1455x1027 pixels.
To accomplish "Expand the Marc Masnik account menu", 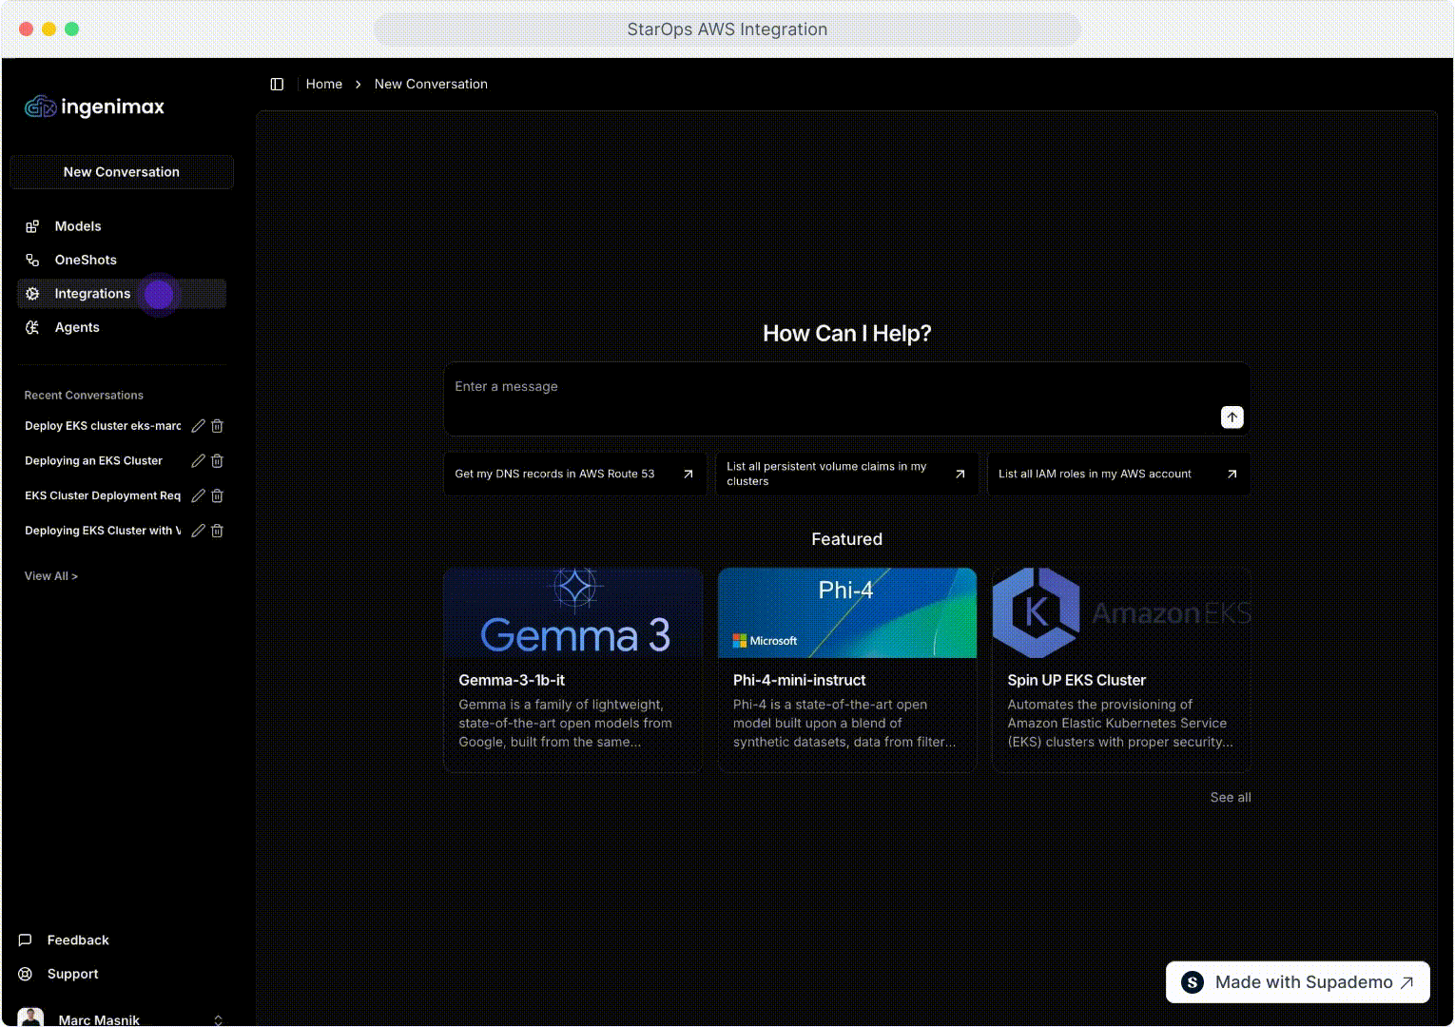I will [218, 1019].
